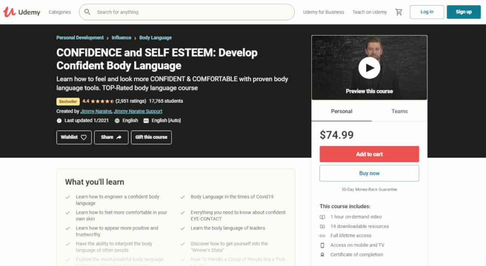Open the Categories menu

point(60,12)
